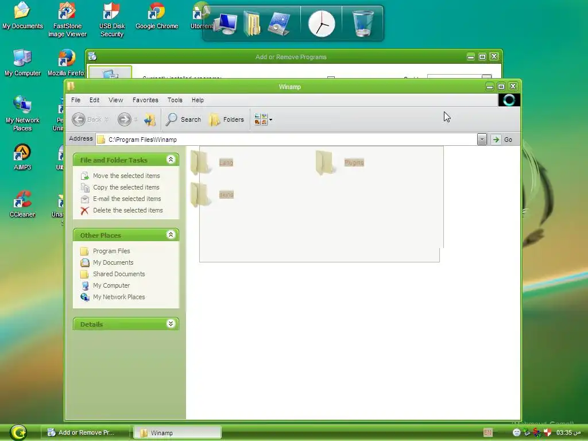Go to Program Files in Other Places
Image resolution: width=588 pixels, height=441 pixels.
pos(111,252)
